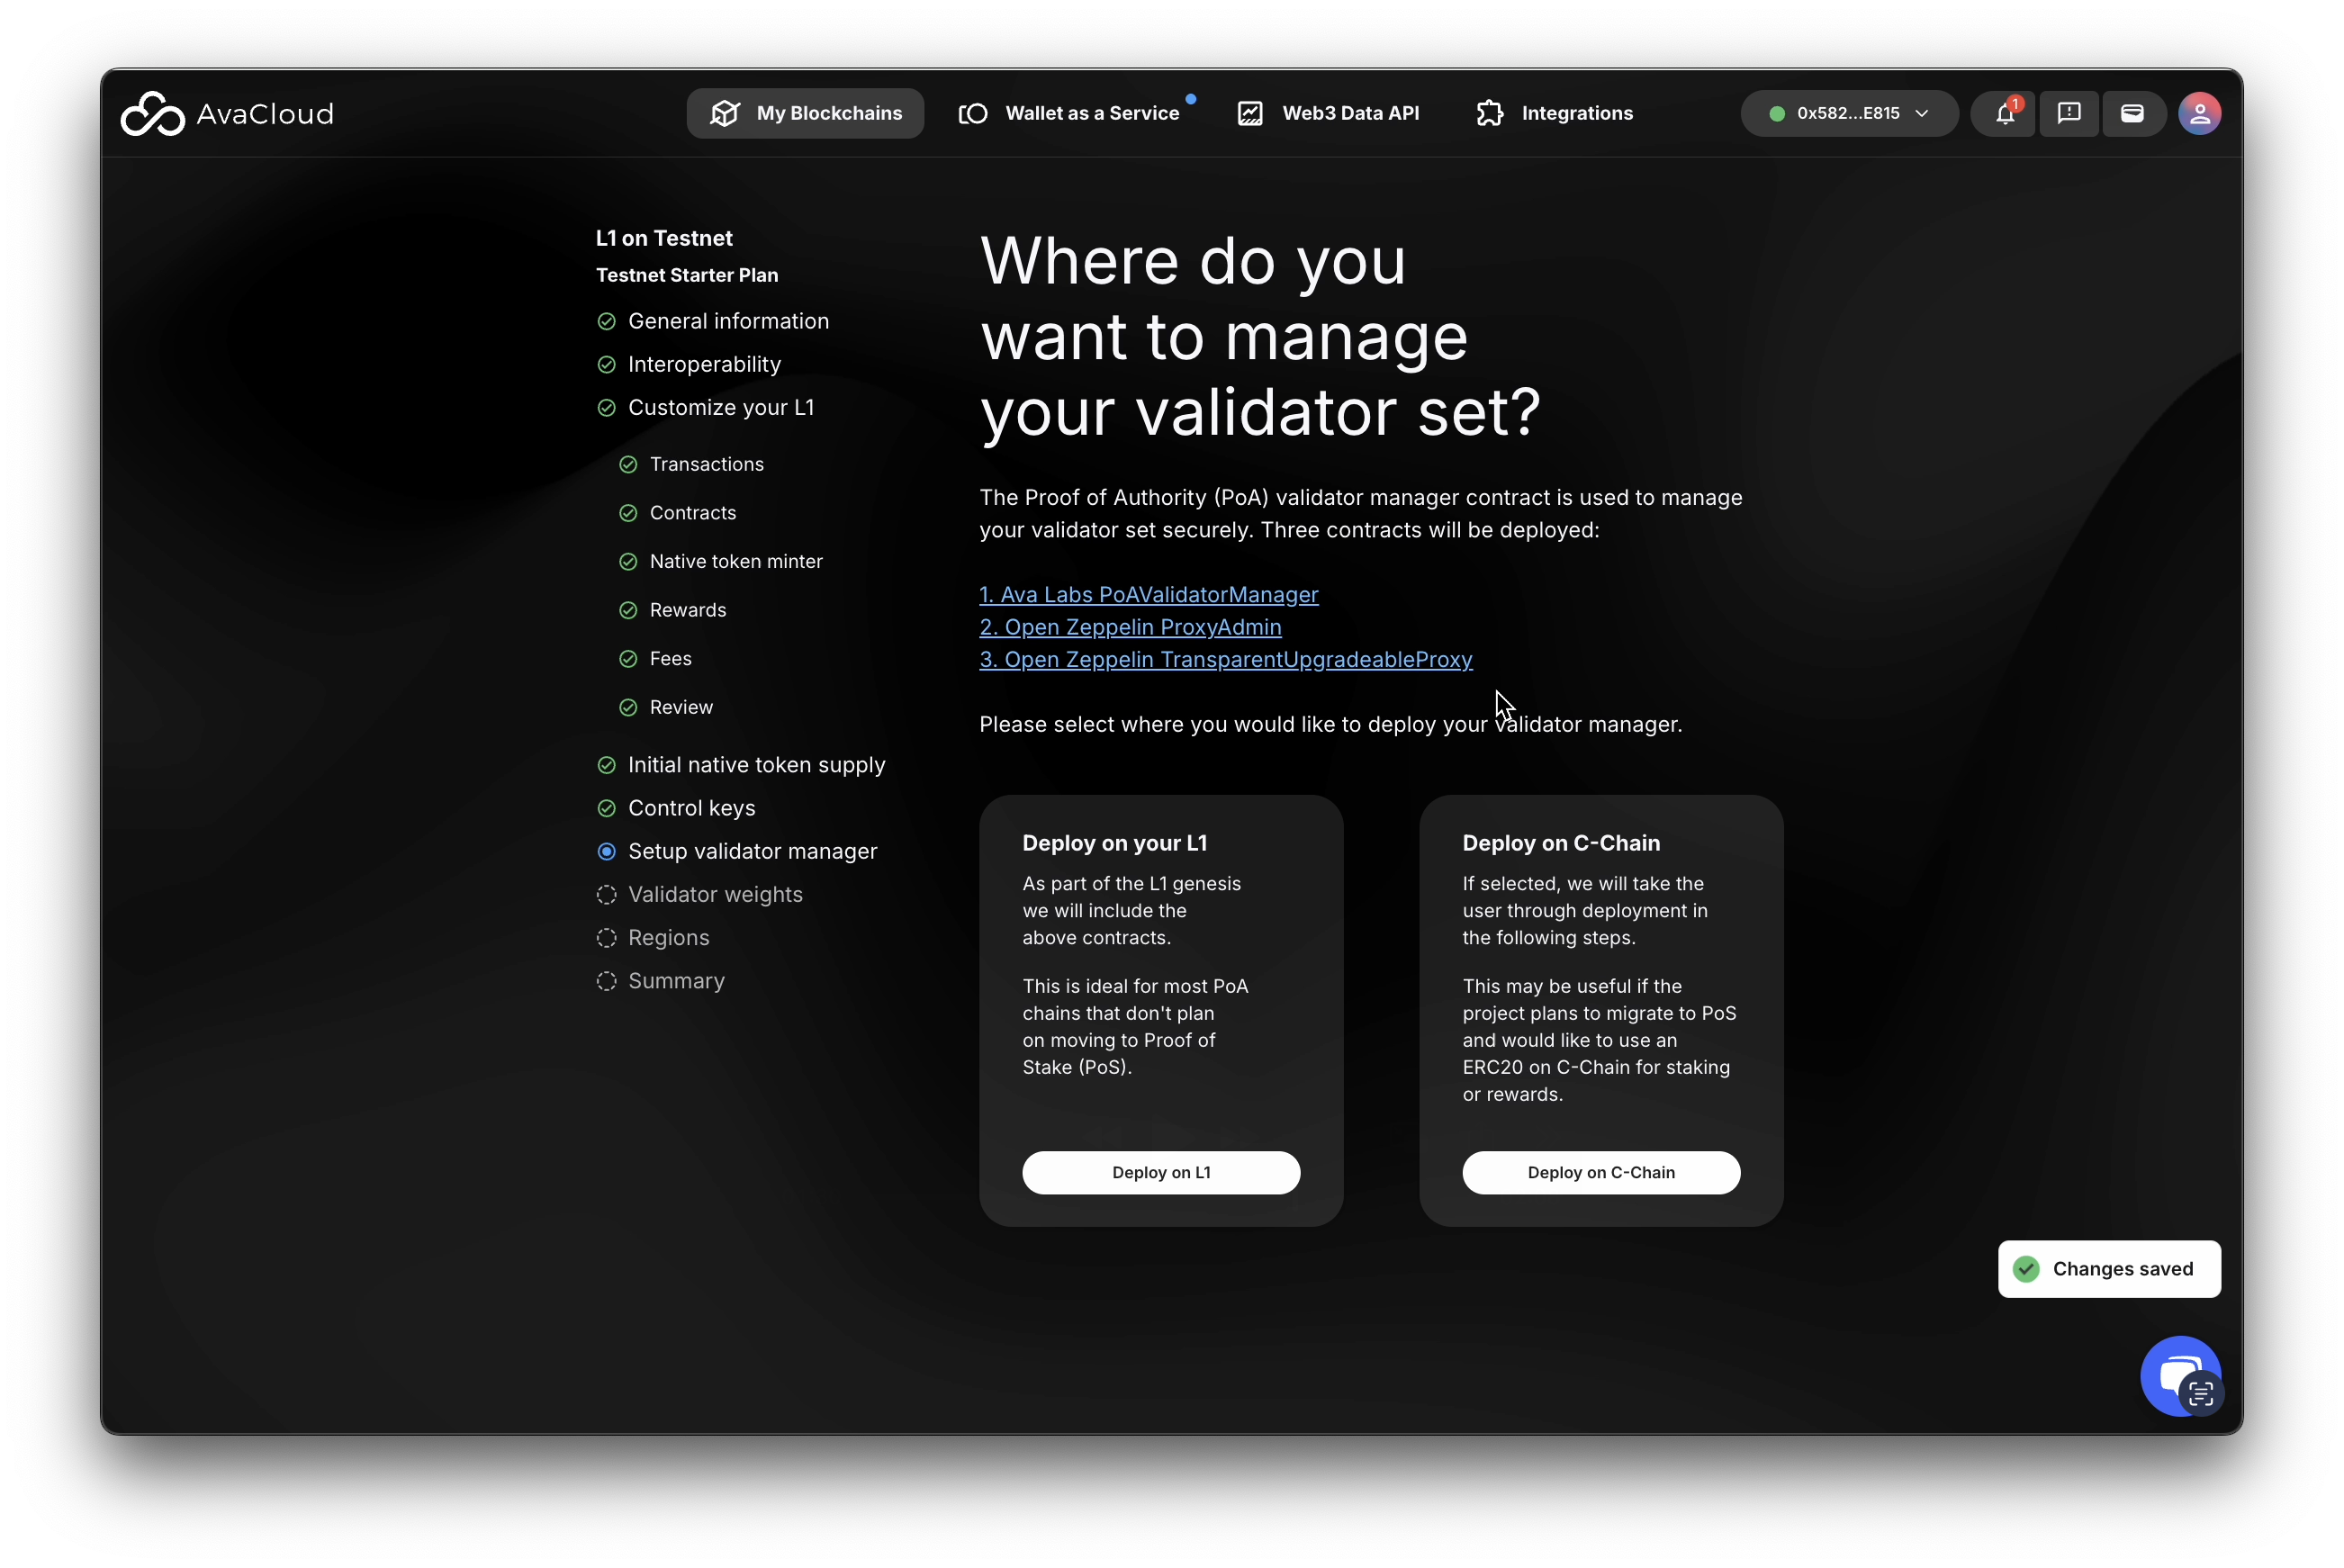Click the Integrations puzzle piece icon
The height and width of the screenshot is (1568, 2344).
pyautogui.click(x=1490, y=114)
